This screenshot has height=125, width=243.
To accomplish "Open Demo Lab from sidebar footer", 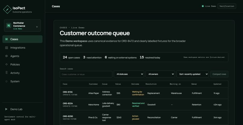I will 23,109.
